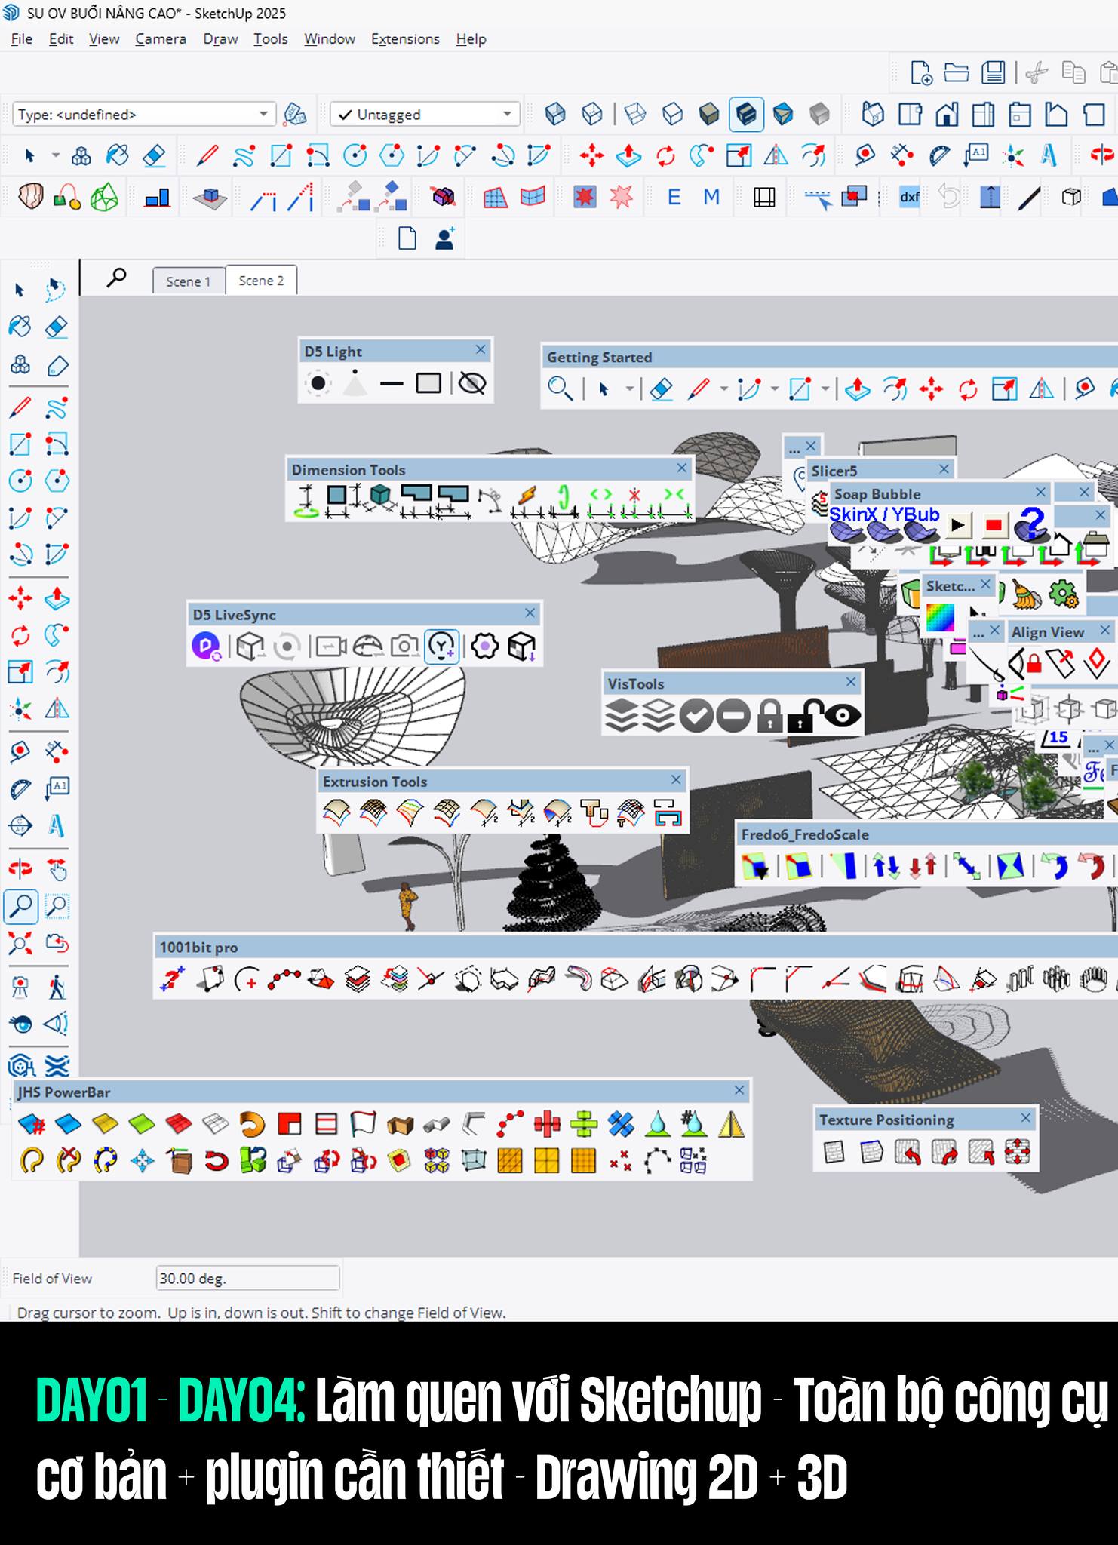Click the warning triangle in JHS PowerBar
Screen dimensions: 1118x1545
point(731,1125)
